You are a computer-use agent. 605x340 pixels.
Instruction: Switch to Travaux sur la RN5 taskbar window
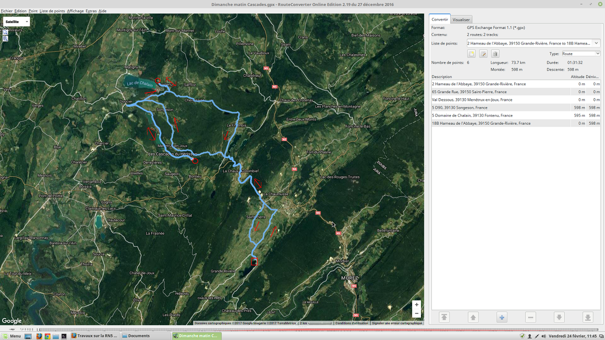pos(95,336)
